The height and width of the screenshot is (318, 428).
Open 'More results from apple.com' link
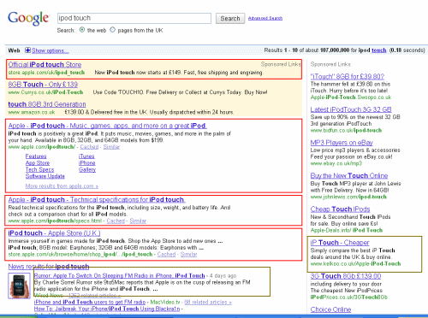click(x=62, y=186)
